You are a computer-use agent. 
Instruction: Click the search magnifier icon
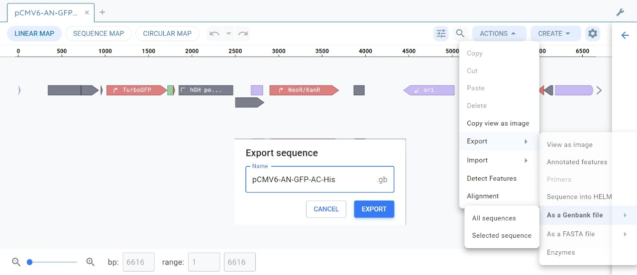(x=460, y=34)
